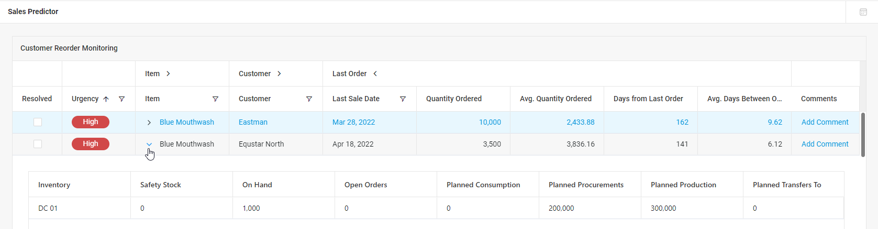Expand the Item column group
The height and width of the screenshot is (229, 878).
point(168,74)
